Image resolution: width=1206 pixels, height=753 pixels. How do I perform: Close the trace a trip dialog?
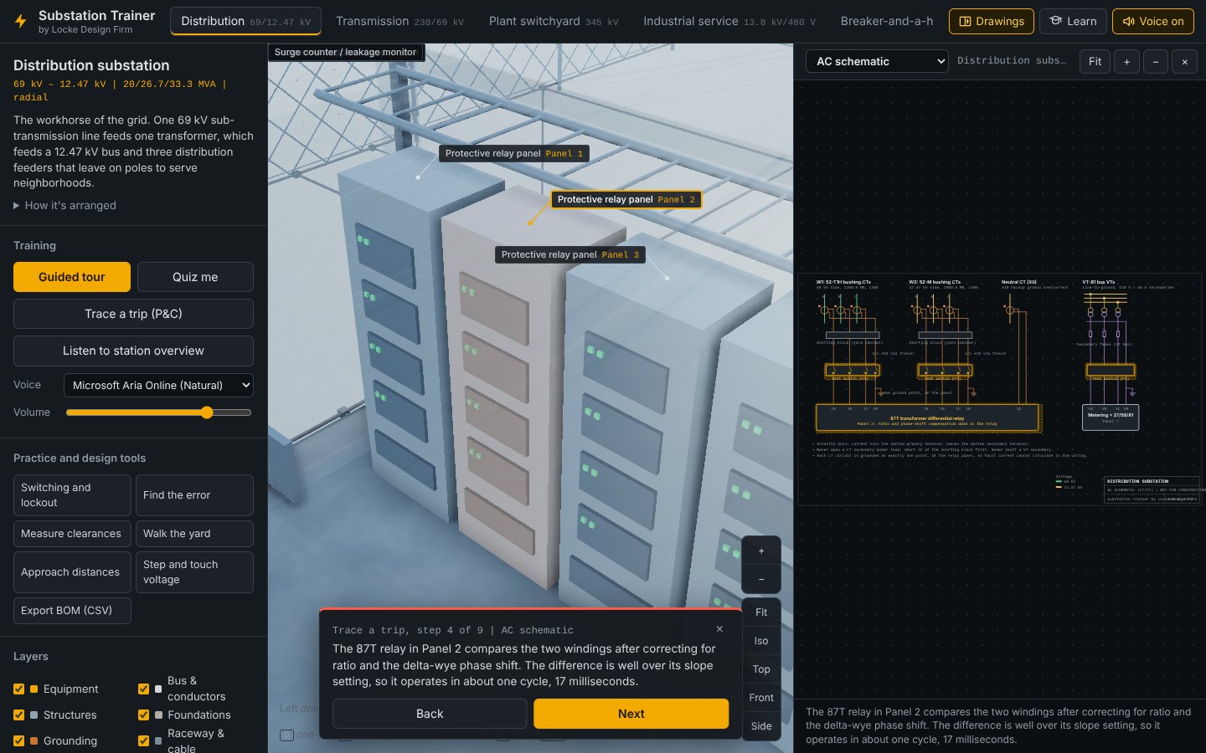(x=719, y=629)
